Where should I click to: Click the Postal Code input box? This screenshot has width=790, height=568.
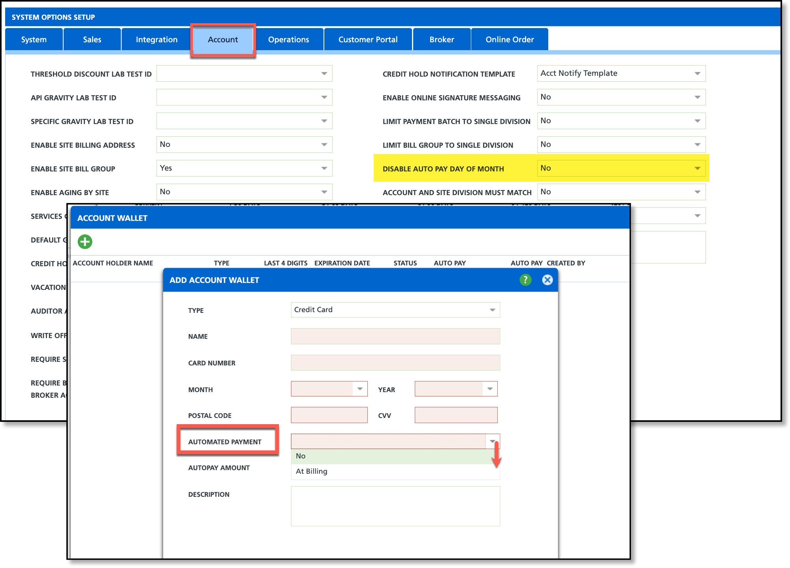(329, 415)
